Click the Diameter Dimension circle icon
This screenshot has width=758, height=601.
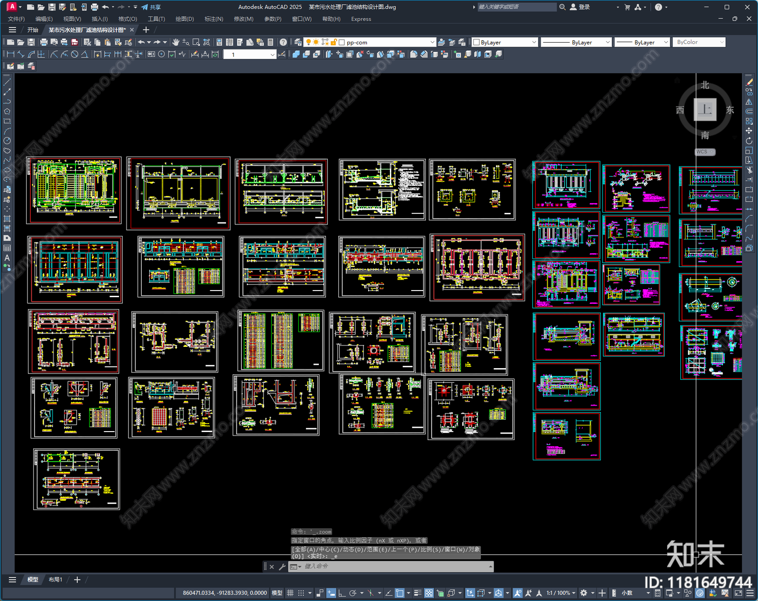(x=74, y=54)
